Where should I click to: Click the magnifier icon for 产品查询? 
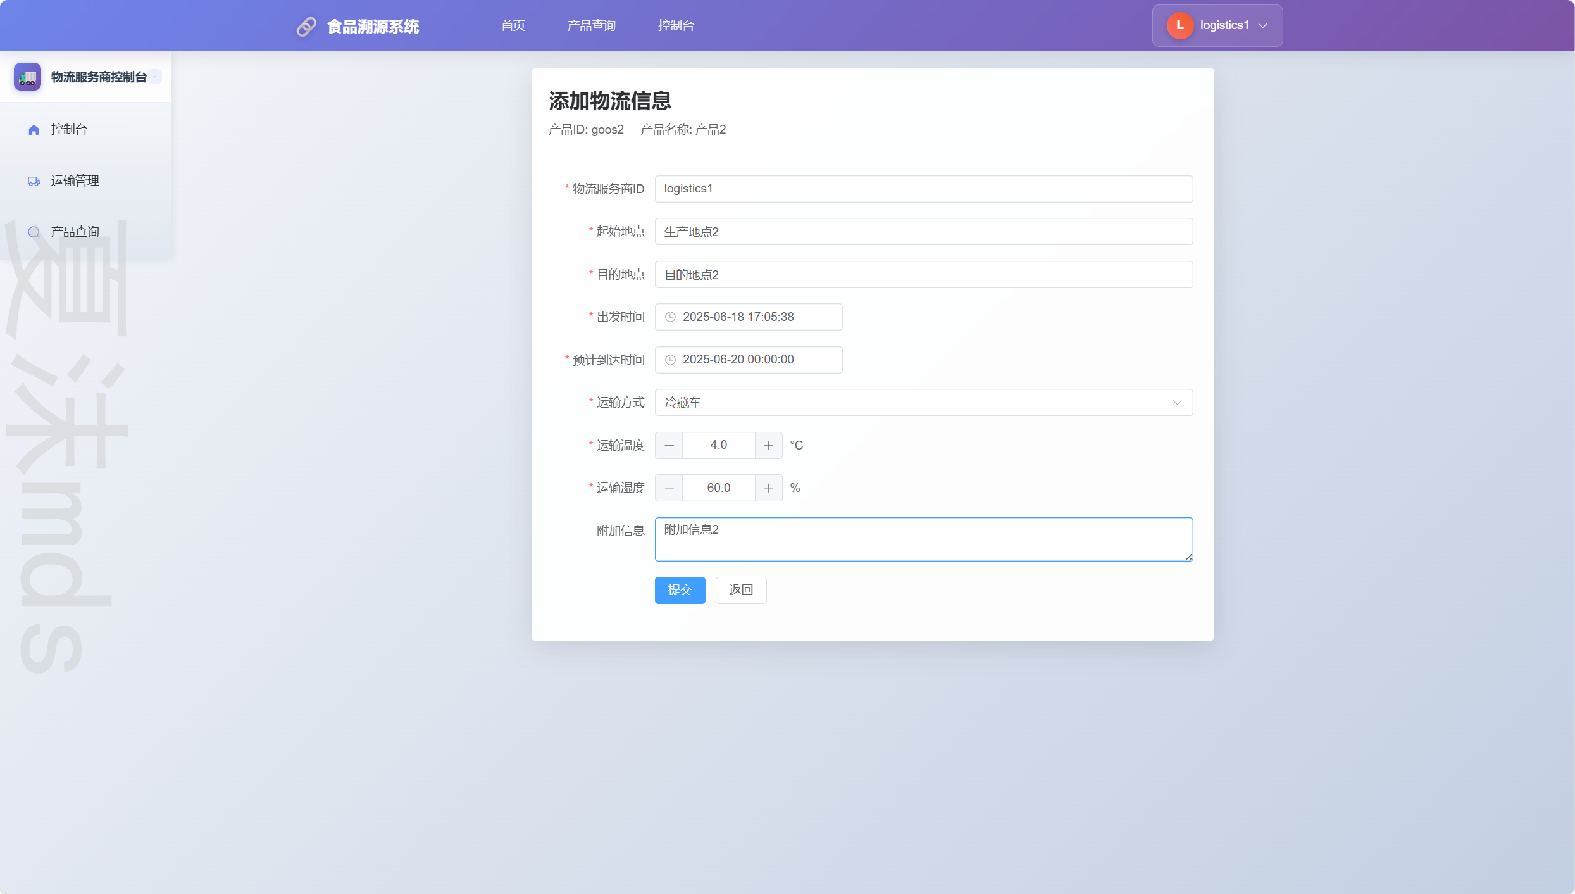pyautogui.click(x=34, y=232)
